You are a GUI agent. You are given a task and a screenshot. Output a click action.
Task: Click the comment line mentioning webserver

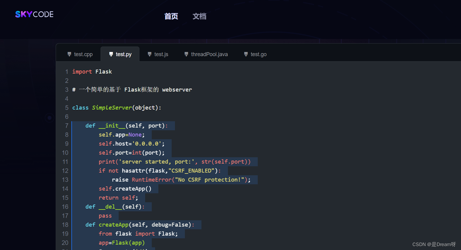[x=132, y=90]
